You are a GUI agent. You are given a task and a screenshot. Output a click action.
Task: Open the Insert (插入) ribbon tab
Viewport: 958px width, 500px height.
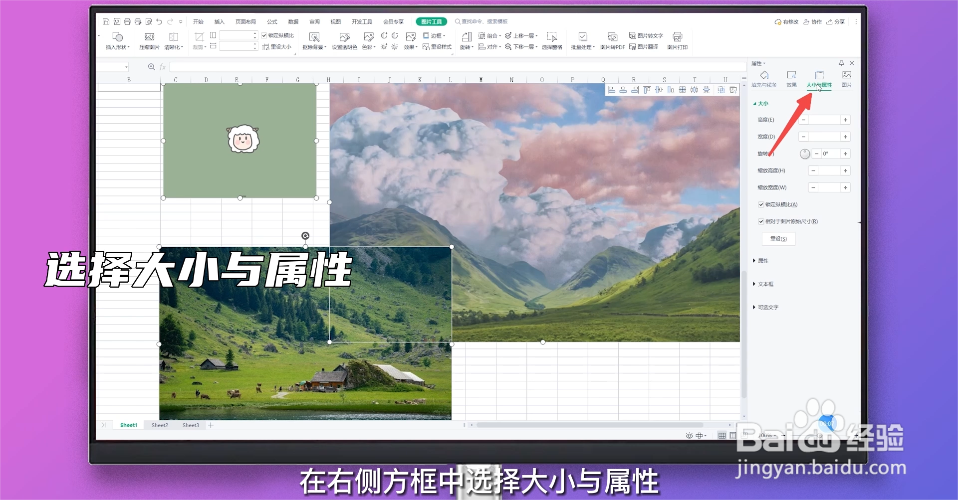pos(220,21)
